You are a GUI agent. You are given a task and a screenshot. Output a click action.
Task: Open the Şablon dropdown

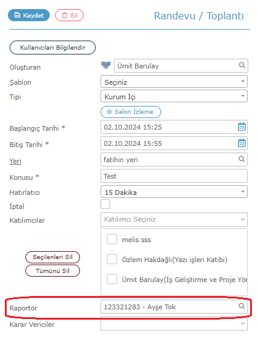pyautogui.click(x=174, y=82)
